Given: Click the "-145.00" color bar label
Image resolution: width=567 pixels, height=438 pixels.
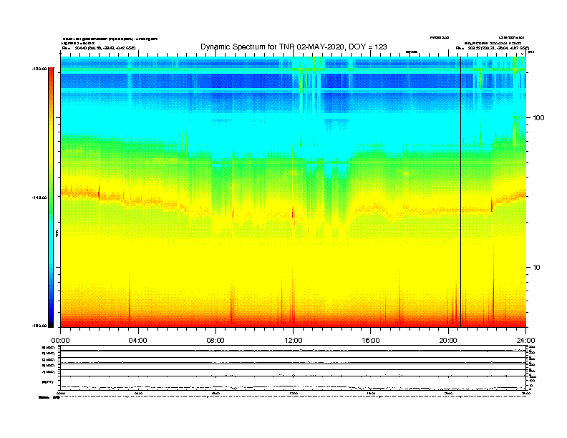Looking at the screenshot, I should click(x=39, y=198).
